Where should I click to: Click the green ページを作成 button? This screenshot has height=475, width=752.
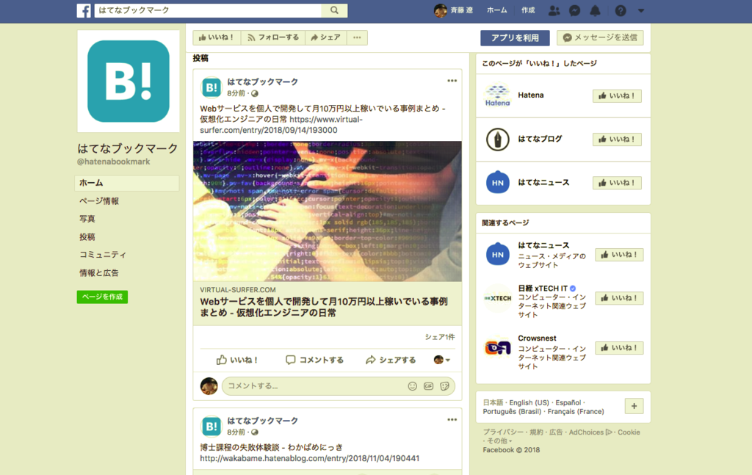102,297
